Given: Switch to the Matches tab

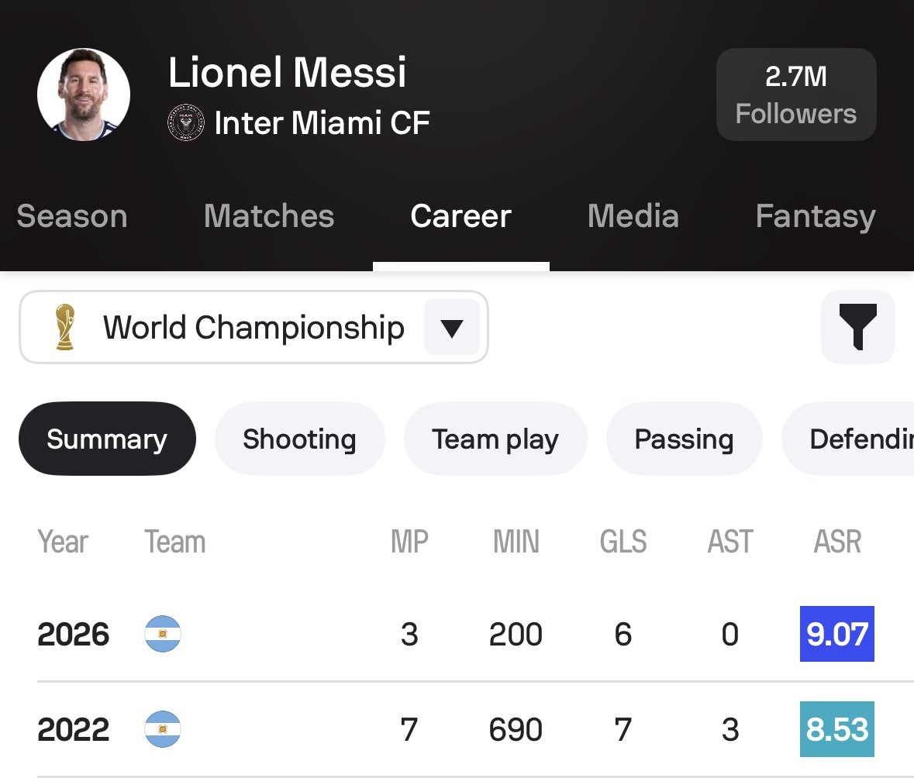Looking at the screenshot, I should click(x=269, y=216).
